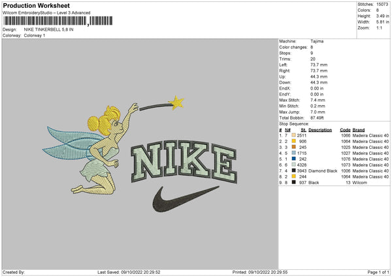Click the Min Stitch value 0.2 mm
392x277 pixels.
pyautogui.click(x=318, y=106)
